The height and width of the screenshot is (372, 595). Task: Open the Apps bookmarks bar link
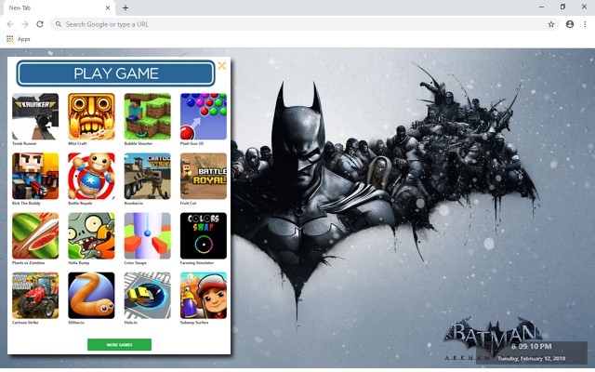23,39
